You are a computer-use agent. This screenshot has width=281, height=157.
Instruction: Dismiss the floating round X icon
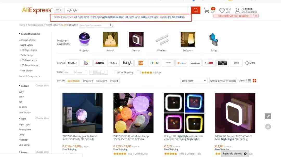(x=268, y=127)
